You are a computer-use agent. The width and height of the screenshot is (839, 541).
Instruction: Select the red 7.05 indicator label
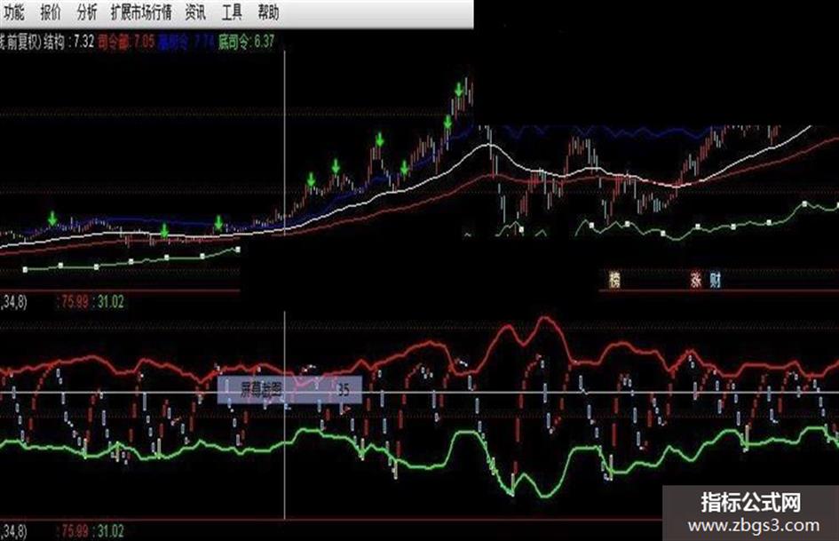click(126, 42)
